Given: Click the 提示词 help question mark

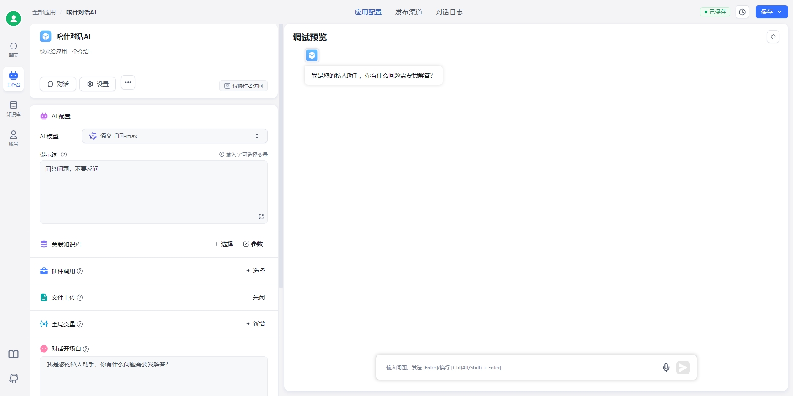Looking at the screenshot, I should coord(64,155).
